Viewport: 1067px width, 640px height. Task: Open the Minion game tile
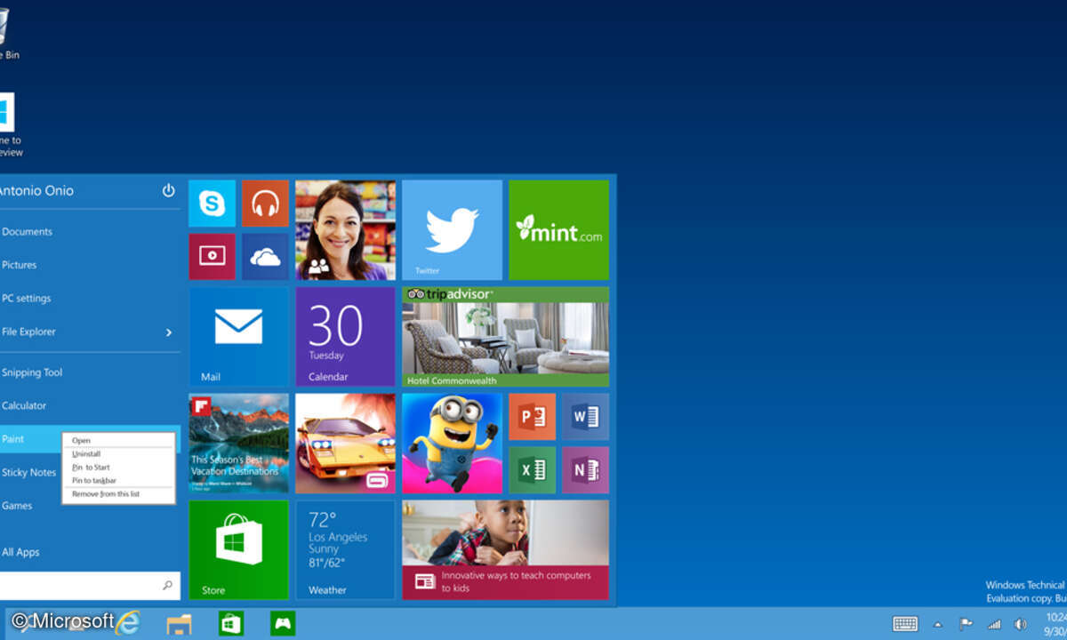(x=452, y=444)
